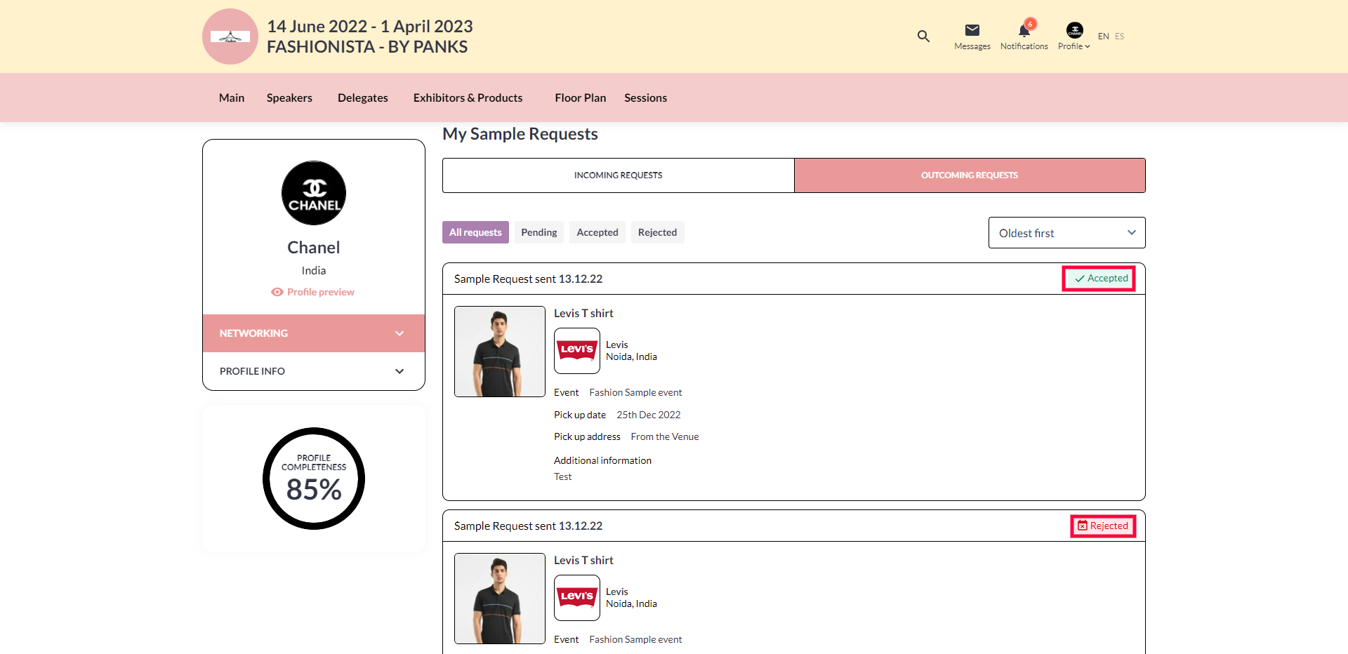The image size is (1348, 654).
Task: Show only Rejected requests
Action: coord(657,232)
